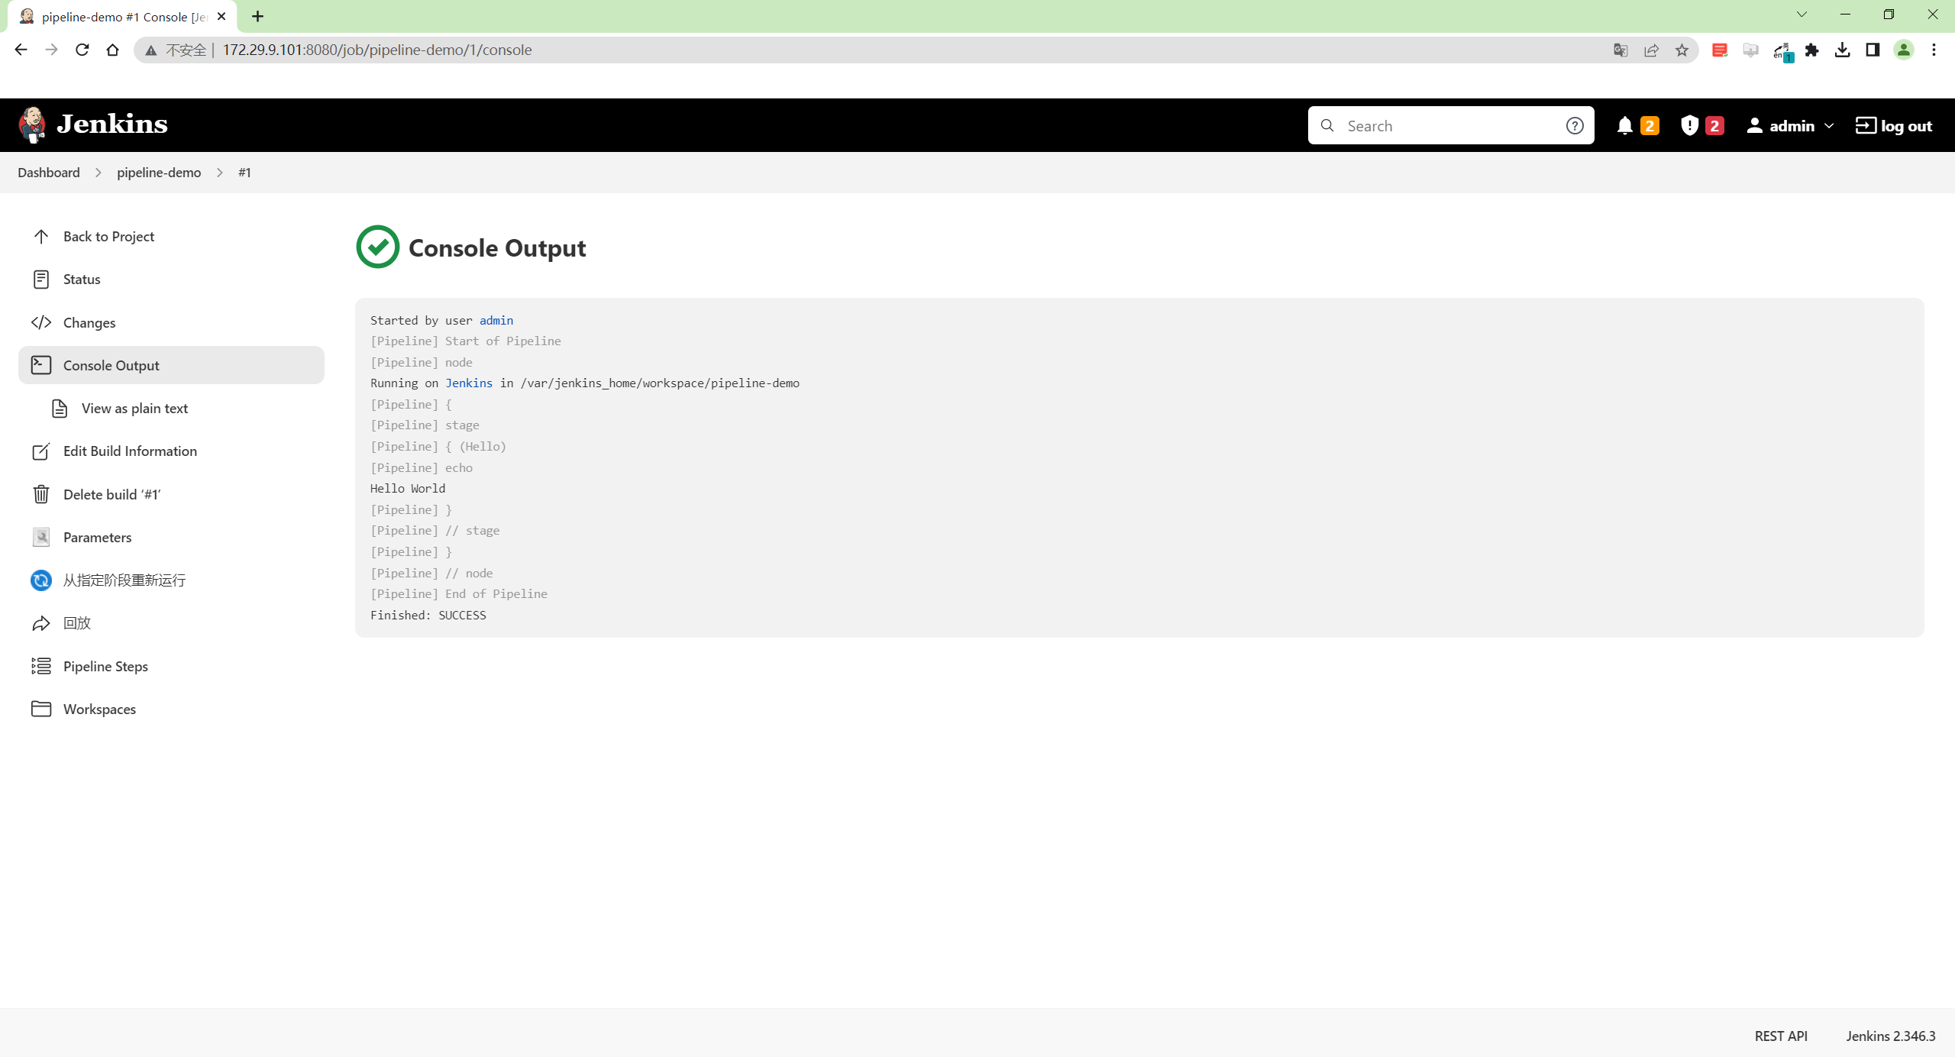This screenshot has width=1955, height=1057.
Task: Focus the Jenkins Search box
Action: (1450, 126)
